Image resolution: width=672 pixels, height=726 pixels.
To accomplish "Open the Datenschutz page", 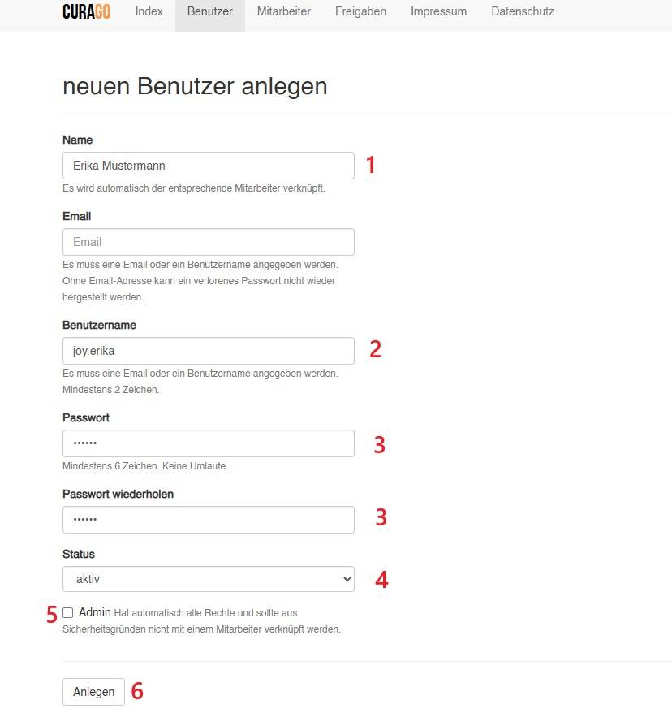I will tap(523, 12).
